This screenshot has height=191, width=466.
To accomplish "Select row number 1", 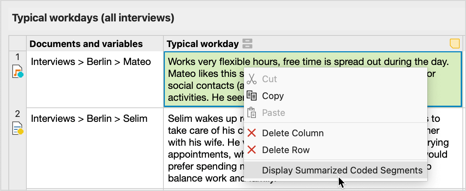I will coord(18,57).
